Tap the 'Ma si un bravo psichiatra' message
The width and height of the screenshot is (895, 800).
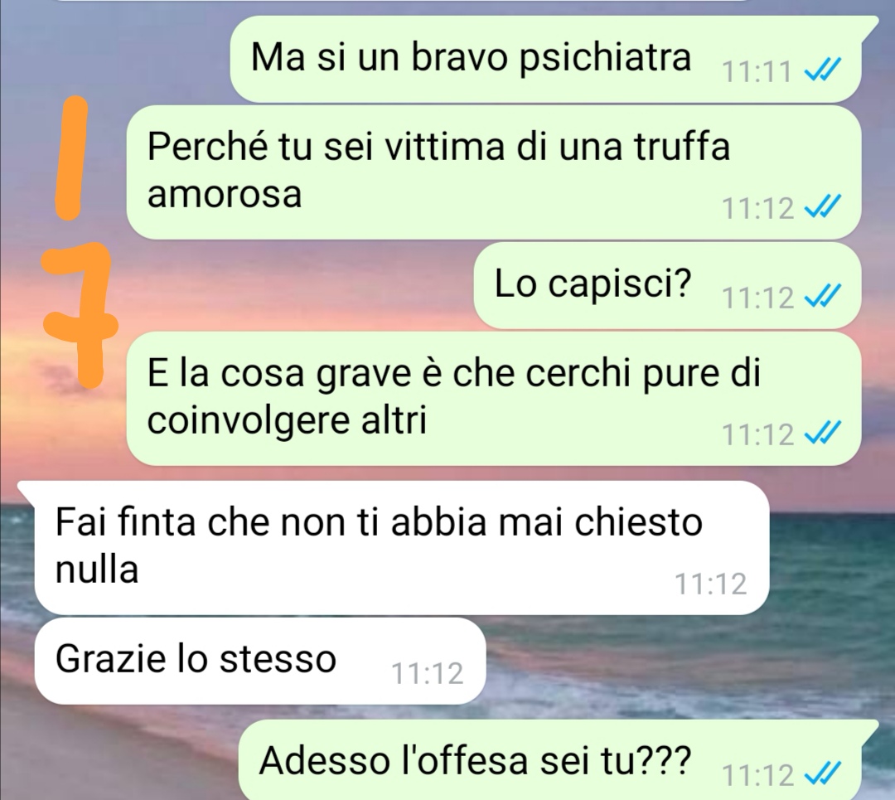545,59
